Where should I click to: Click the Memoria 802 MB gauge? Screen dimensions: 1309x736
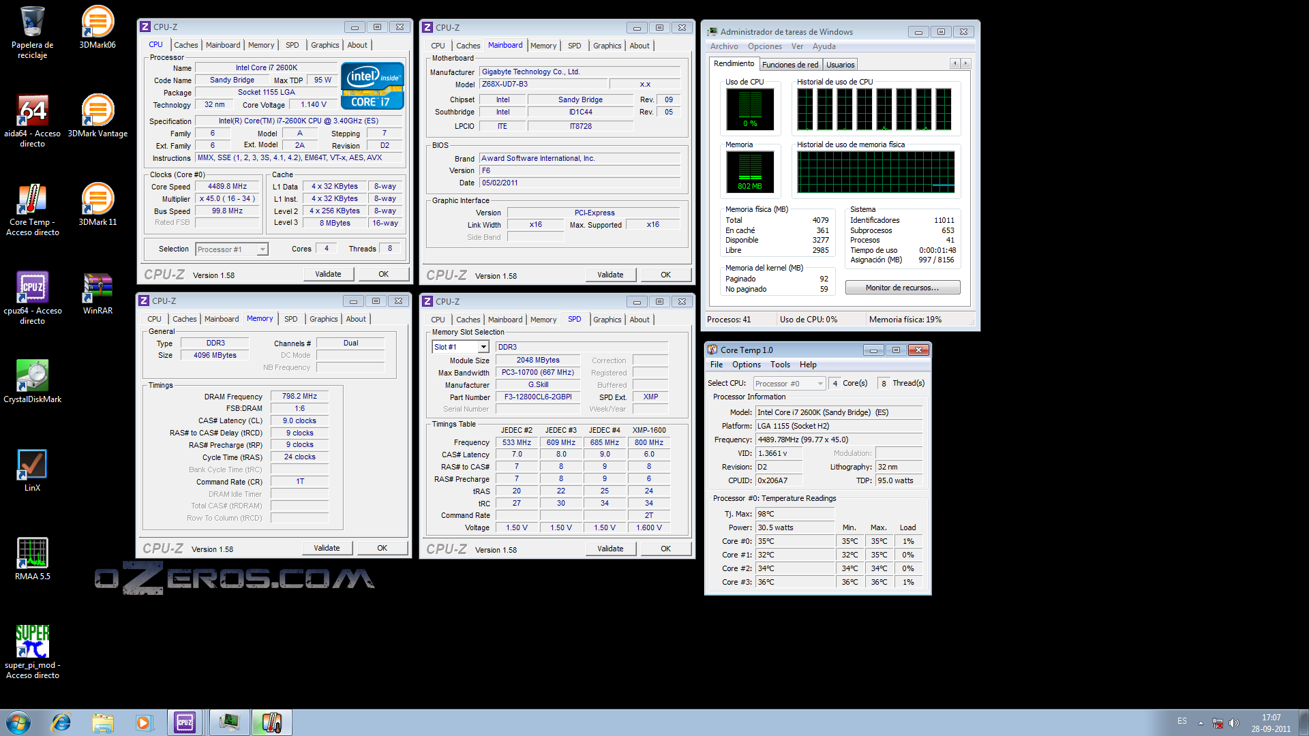click(750, 172)
